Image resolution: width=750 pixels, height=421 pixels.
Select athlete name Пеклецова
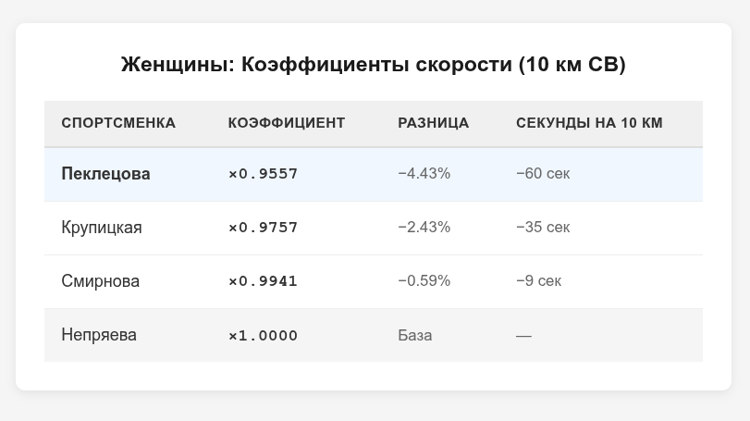(105, 174)
